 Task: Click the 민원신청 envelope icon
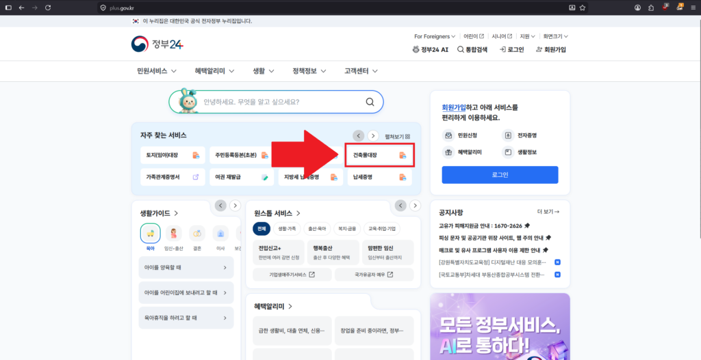click(x=448, y=135)
